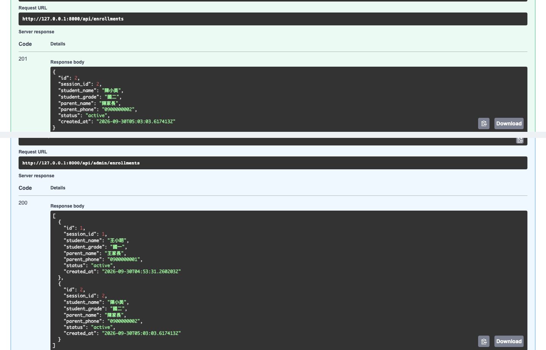Click "陳小美" in the 201 response body

click(111, 91)
